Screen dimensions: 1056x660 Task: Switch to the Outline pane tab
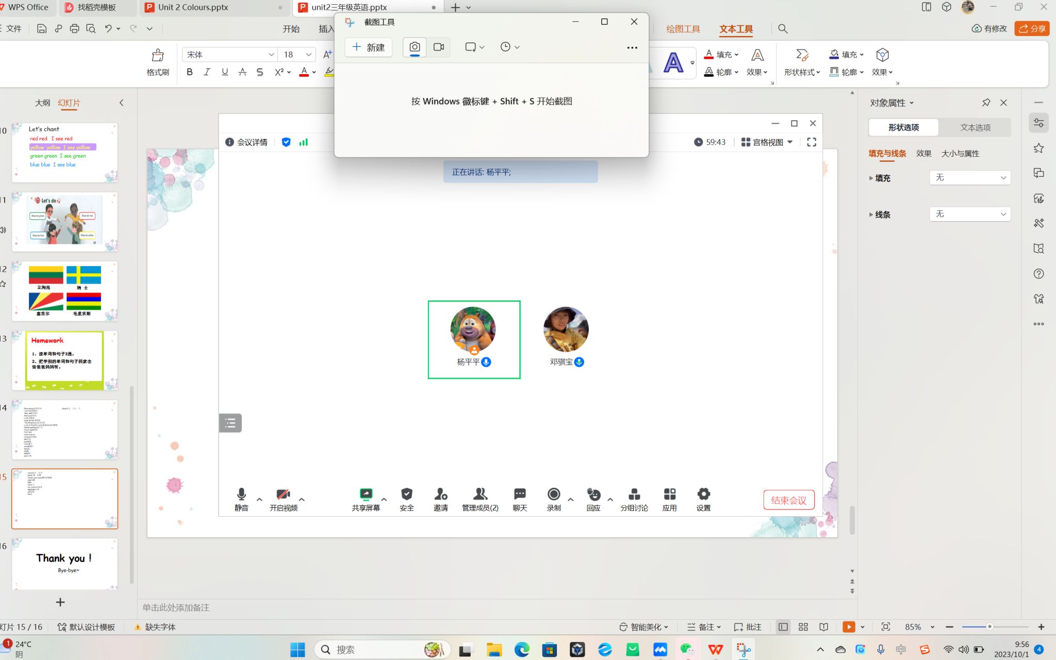pyautogui.click(x=42, y=103)
